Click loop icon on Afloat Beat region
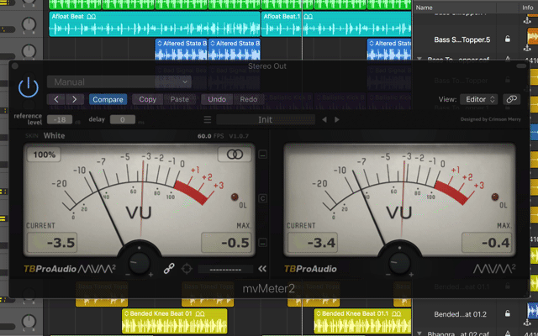The height and width of the screenshot is (336, 538). [92, 17]
